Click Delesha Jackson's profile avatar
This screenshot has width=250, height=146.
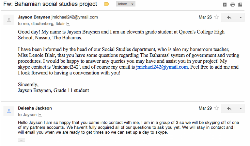coord(9,111)
